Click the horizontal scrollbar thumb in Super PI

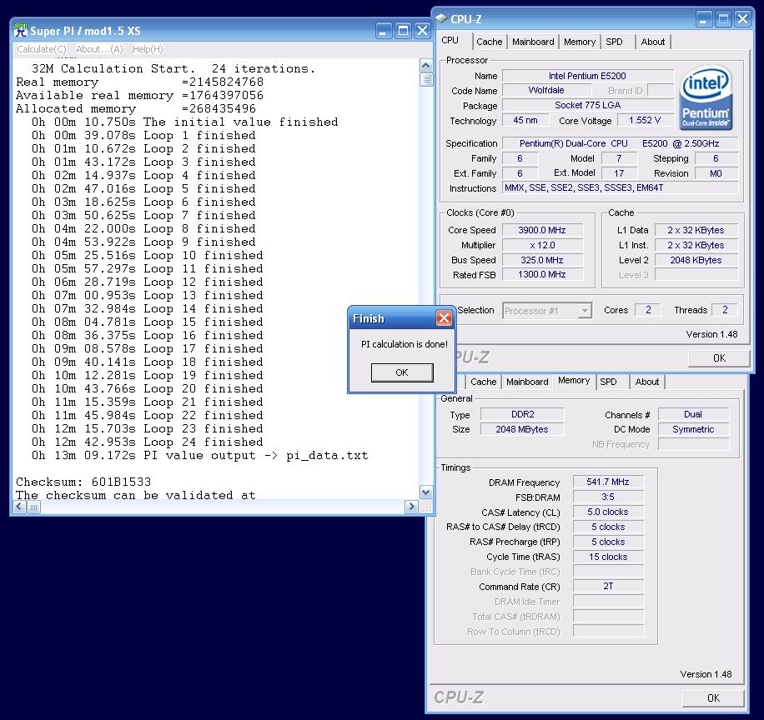33,507
